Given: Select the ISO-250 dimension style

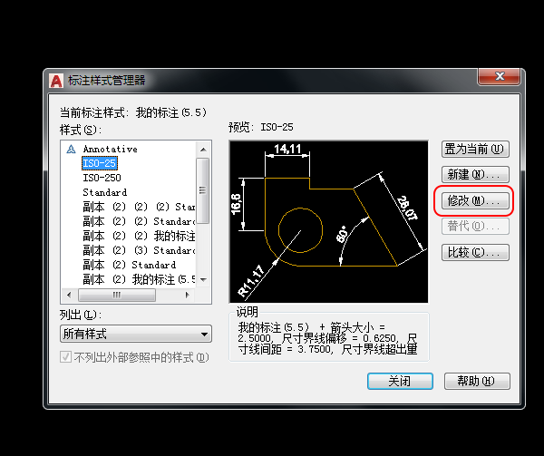Looking at the screenshot, I should click(x=102, y=178).
